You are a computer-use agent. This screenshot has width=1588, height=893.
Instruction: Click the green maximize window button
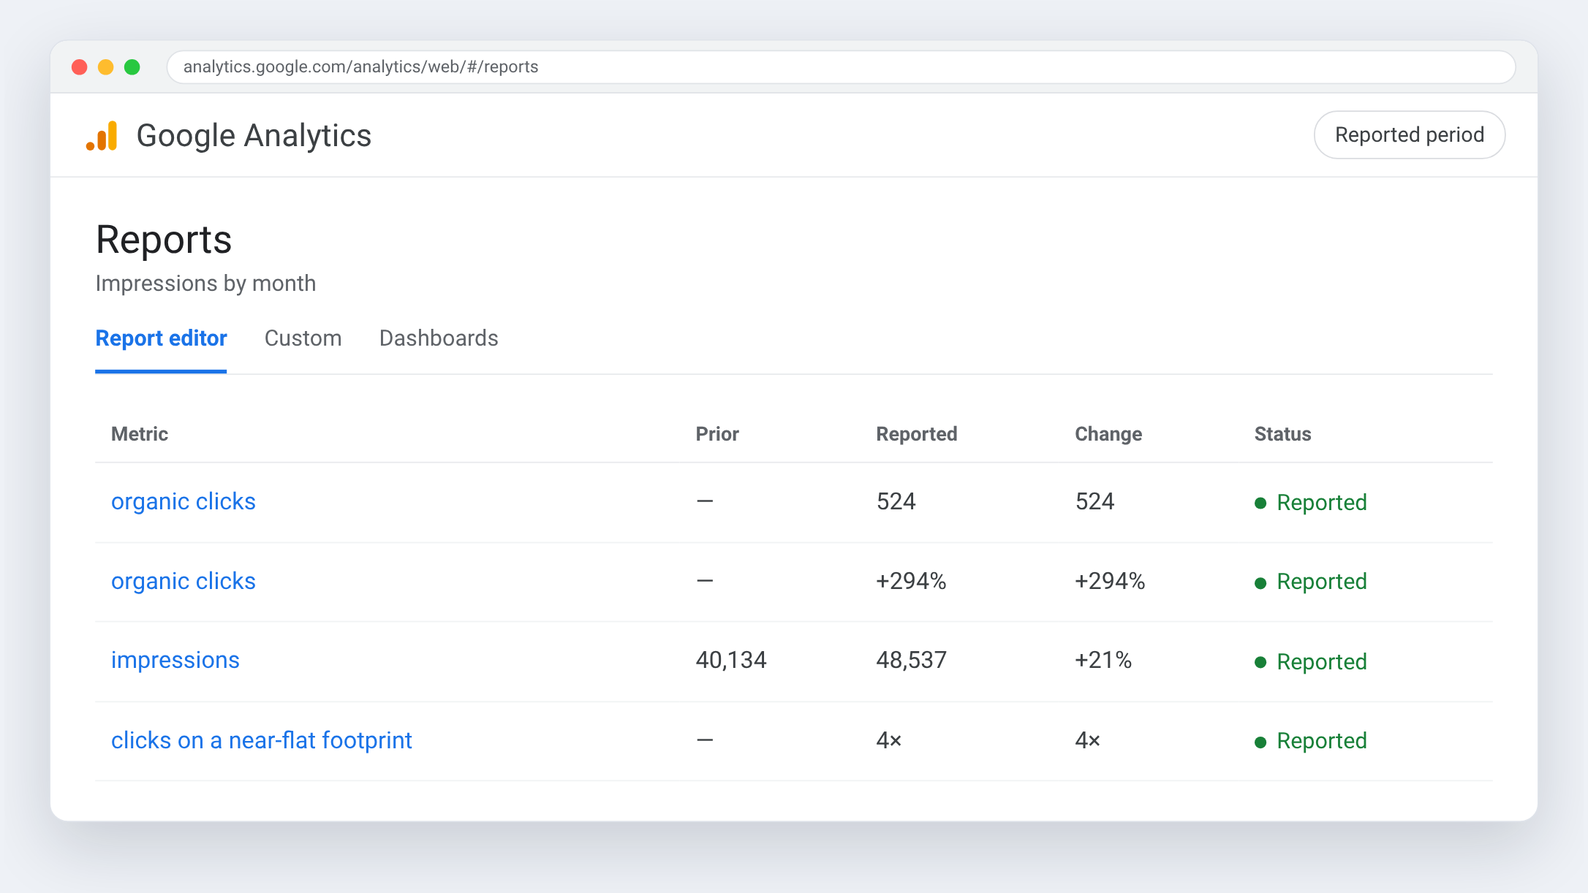click(132, 67)
